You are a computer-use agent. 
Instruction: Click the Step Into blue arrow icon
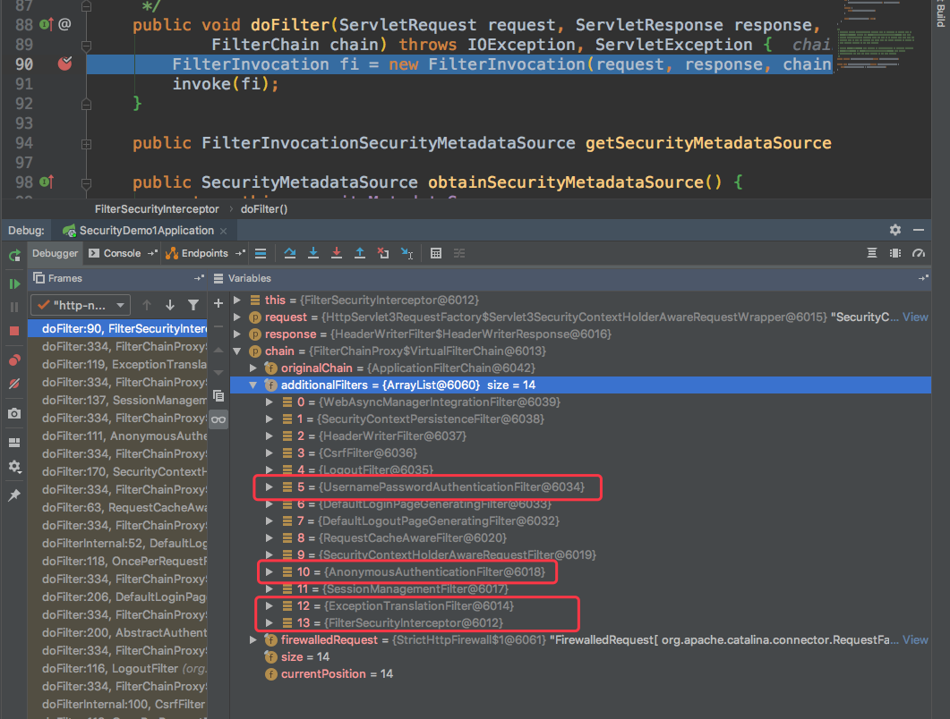pyautogui.click(x=312, y=253)
